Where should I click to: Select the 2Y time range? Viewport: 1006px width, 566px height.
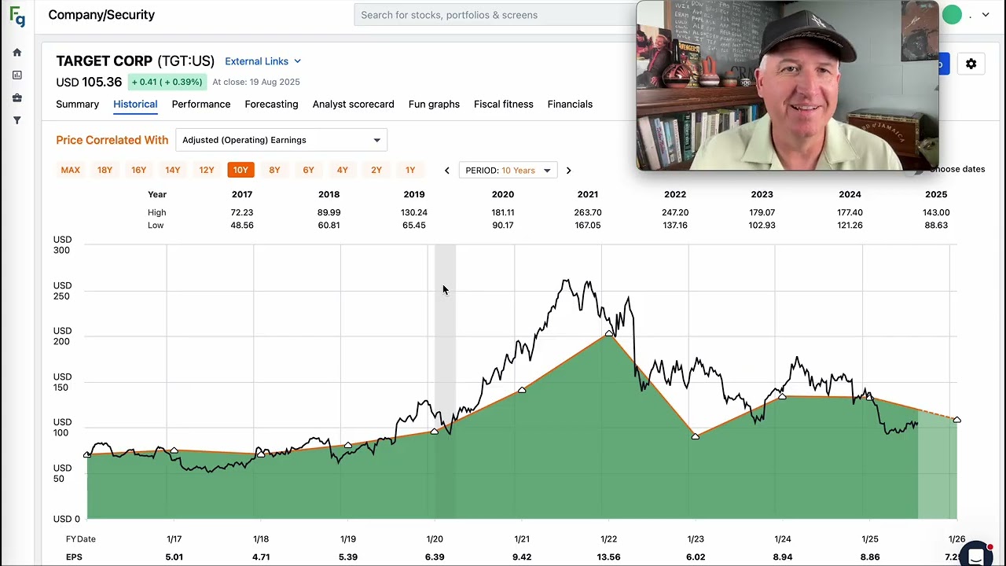click(x=376, y=170)
